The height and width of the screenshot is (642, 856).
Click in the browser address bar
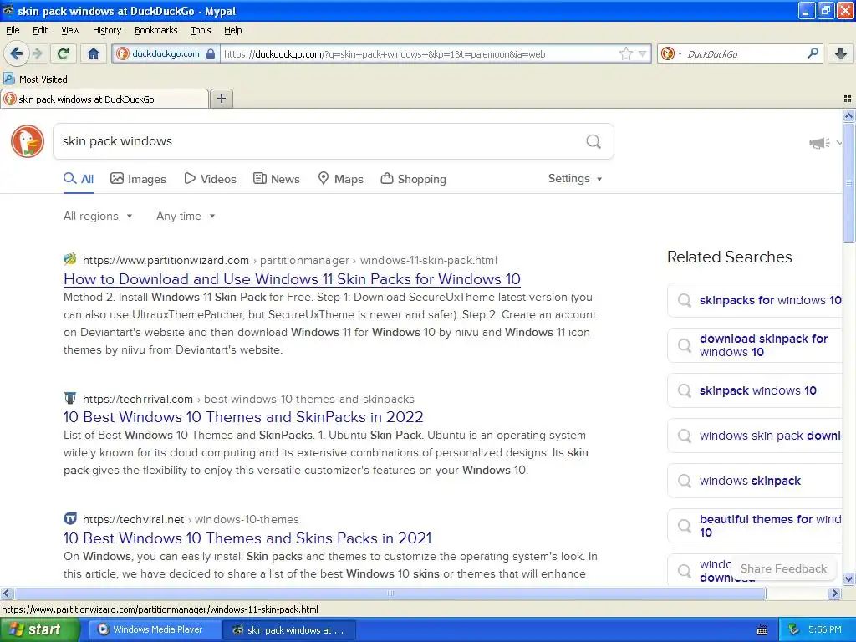420,54
